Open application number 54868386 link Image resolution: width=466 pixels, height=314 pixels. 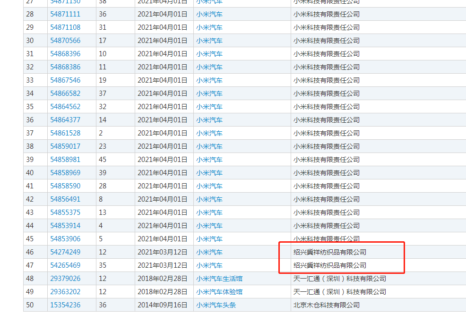point(65,67)
